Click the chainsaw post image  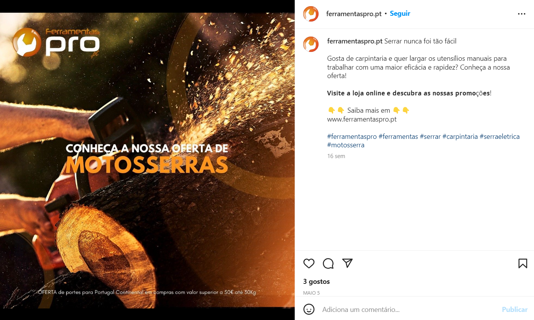pyautogui.click(x=147, y=160)
